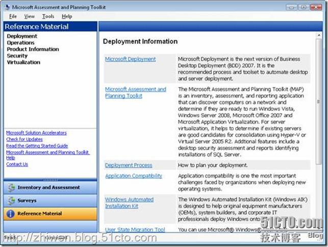Screen dimensions: 328x247
Task: Open the Deployment Process link
Action: coord(129,165)
